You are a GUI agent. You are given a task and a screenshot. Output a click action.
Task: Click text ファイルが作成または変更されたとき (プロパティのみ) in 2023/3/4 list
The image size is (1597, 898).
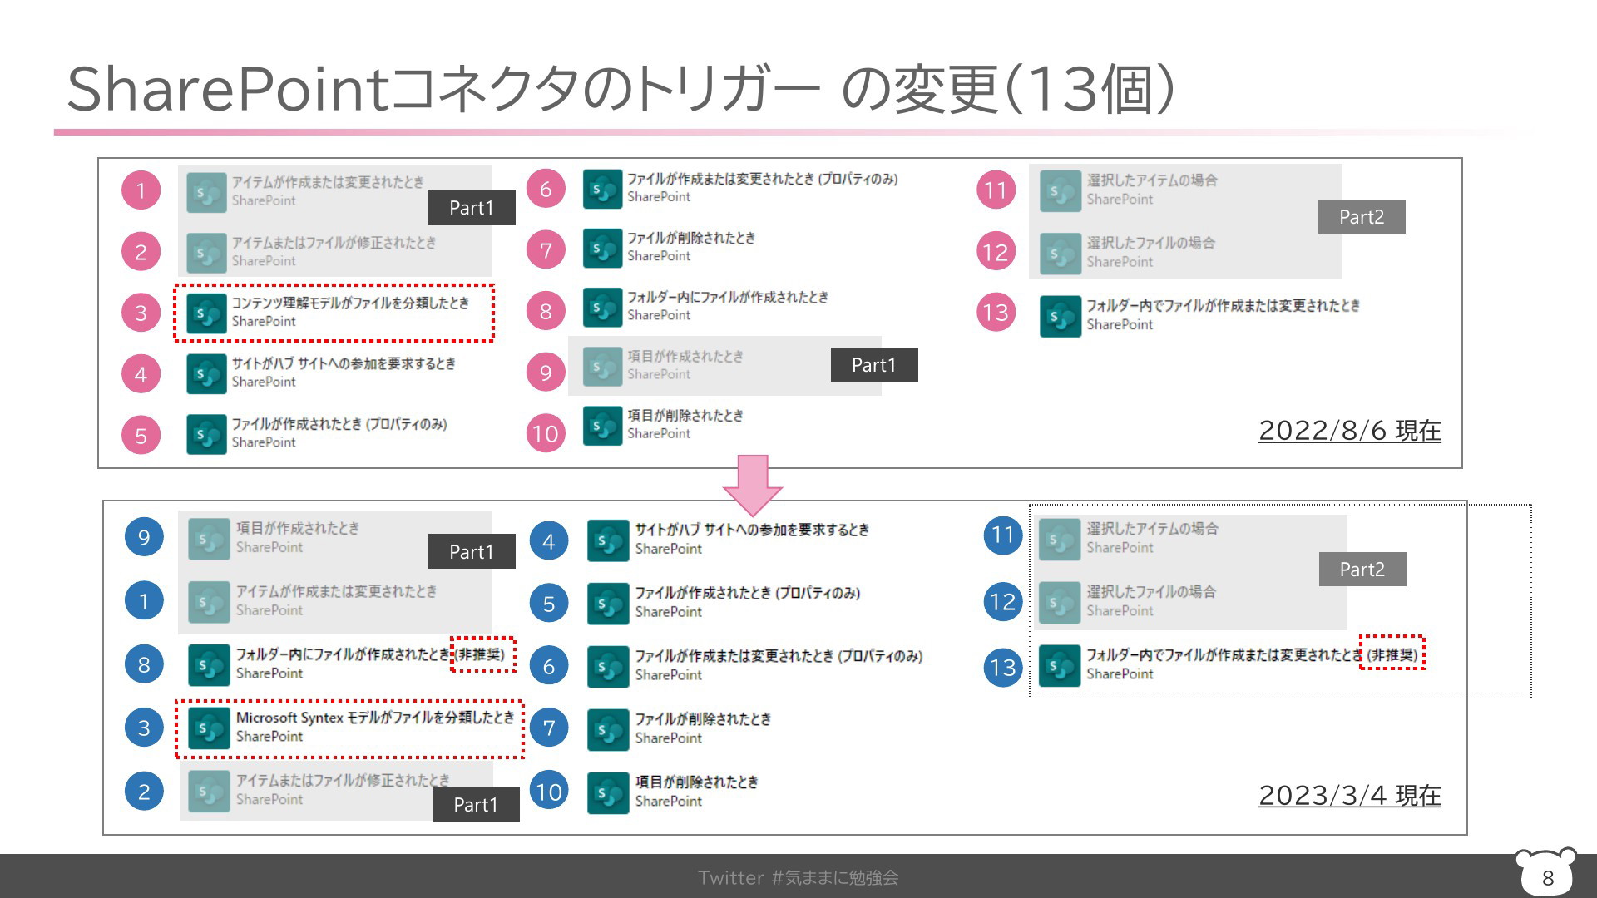tap(779, 656)
